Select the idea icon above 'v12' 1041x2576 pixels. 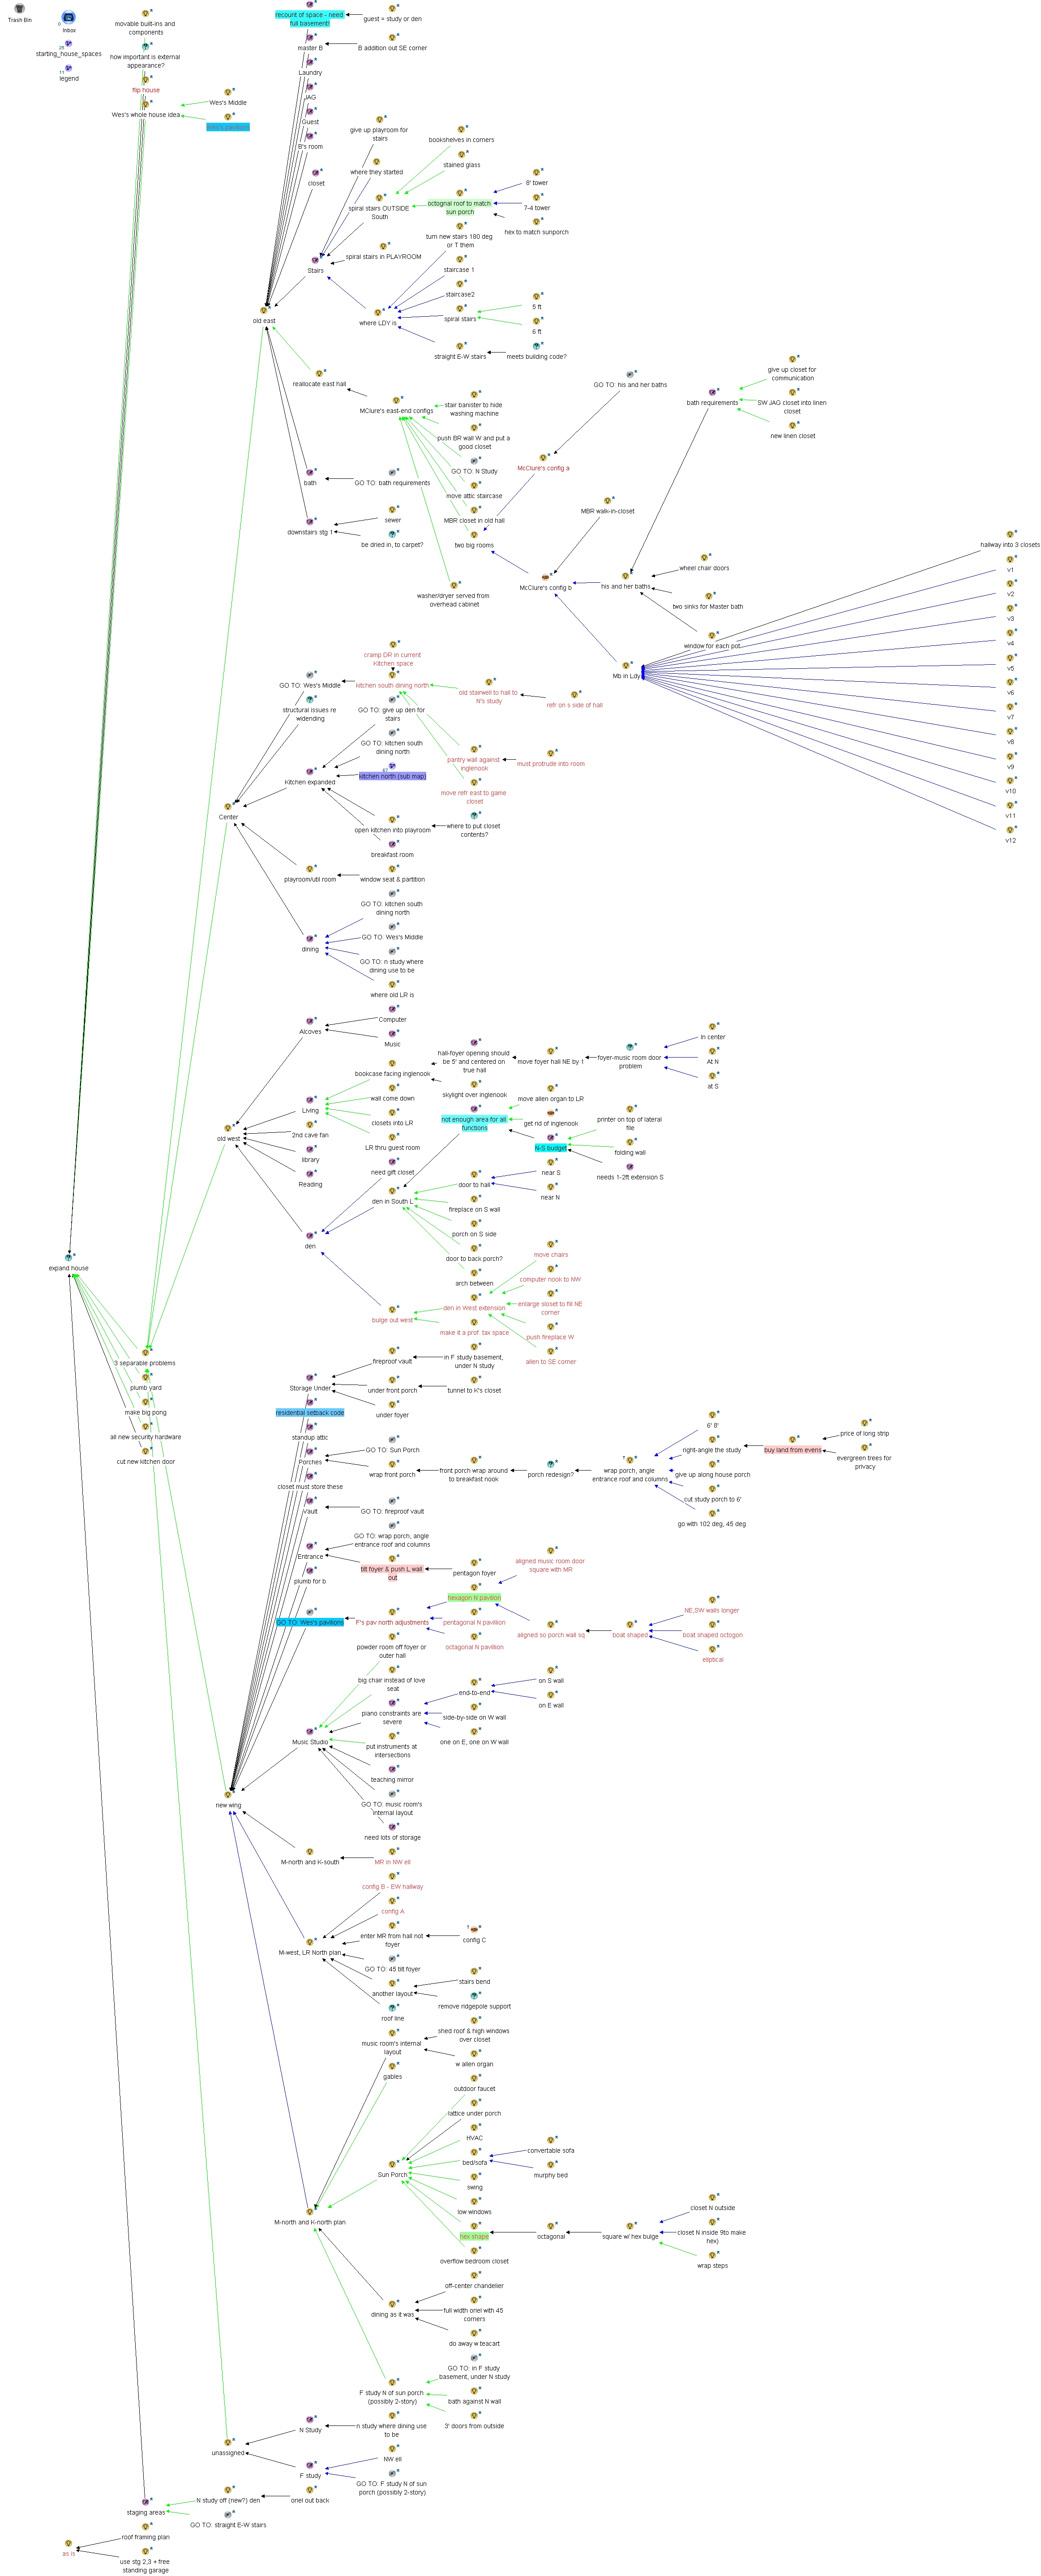(x=1010, y=830)
